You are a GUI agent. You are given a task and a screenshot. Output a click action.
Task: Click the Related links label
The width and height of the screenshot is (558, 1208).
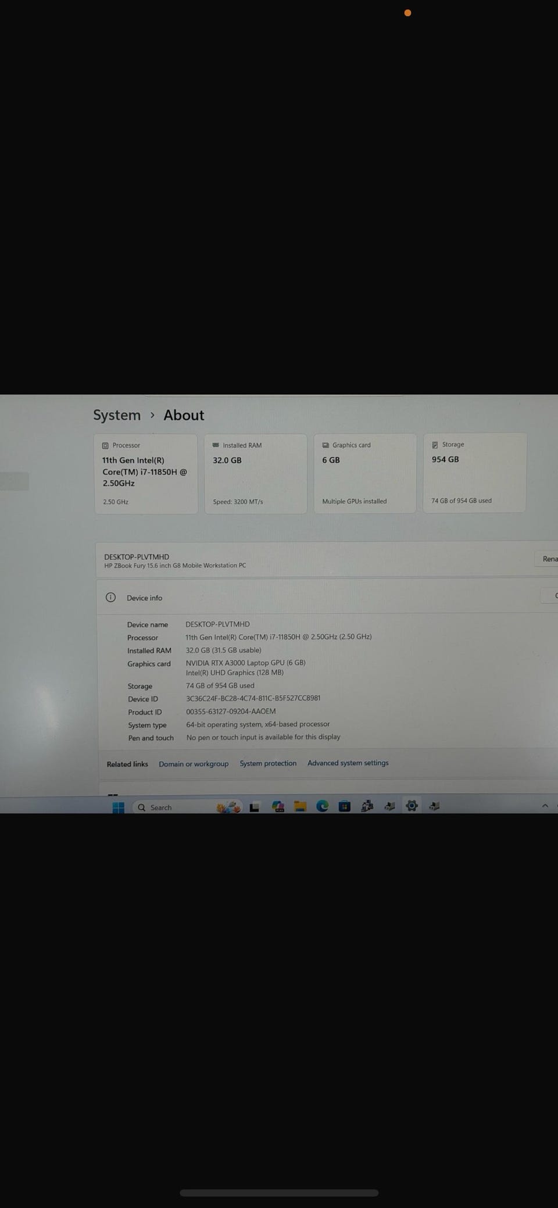pyautogui.click(x=127, y=764)
